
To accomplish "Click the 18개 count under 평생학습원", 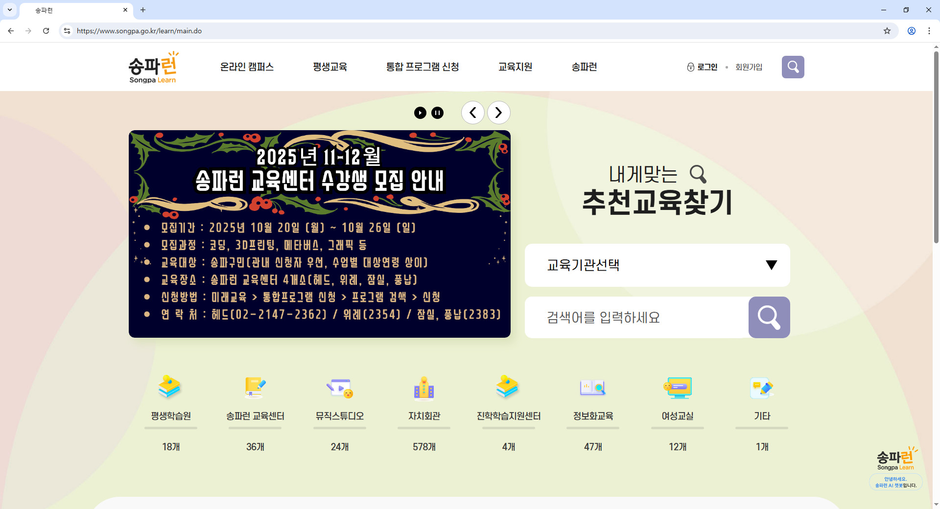I will click(171, 447).
